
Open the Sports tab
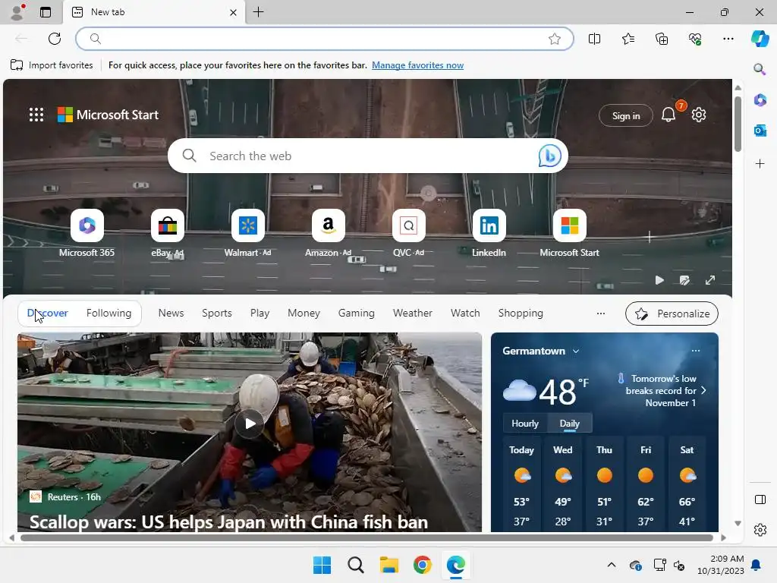coord(216,314)
